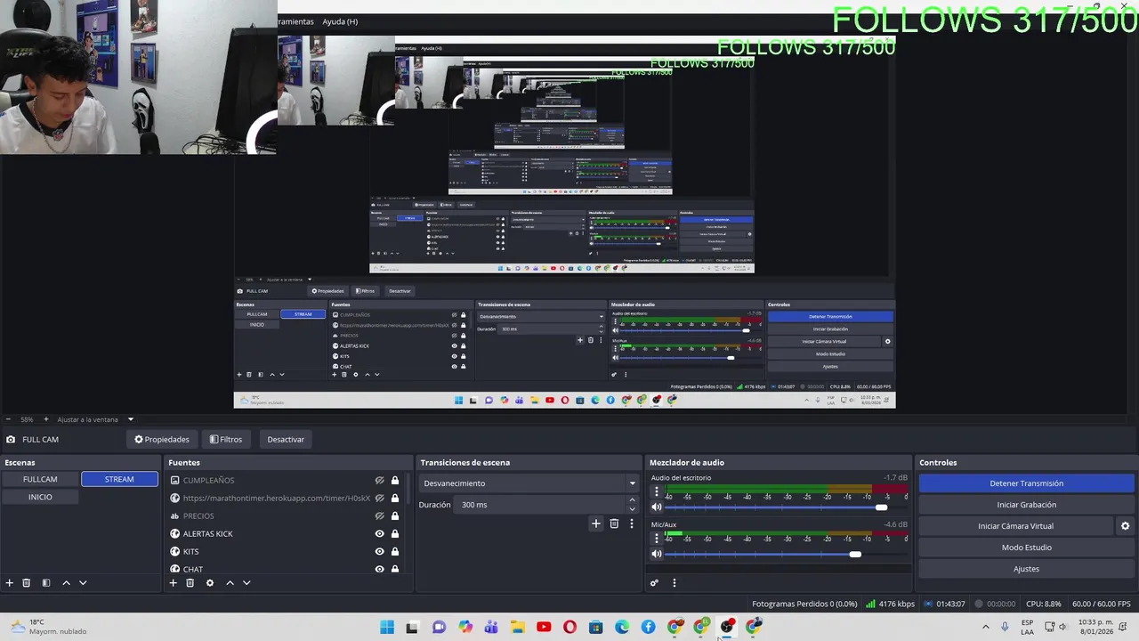Click the Duración 300 ms field

[541, 505]
